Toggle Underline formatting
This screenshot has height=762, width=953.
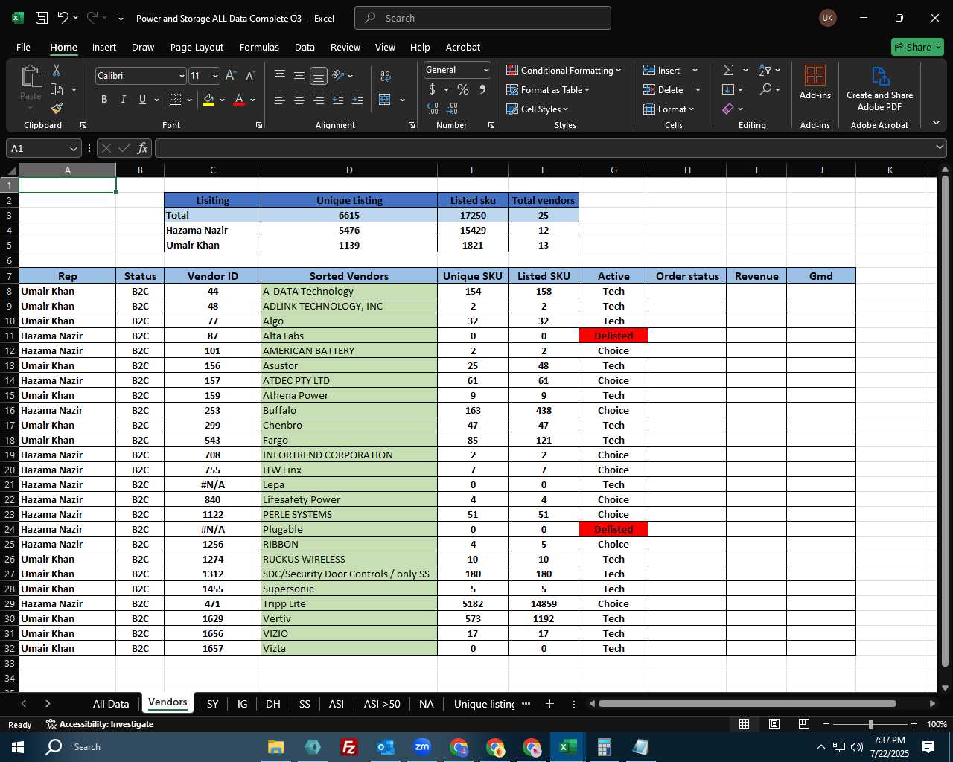(x=142, y=100)
